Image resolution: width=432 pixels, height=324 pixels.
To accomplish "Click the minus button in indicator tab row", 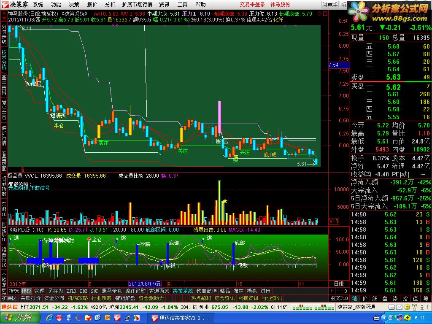I will [339, 291].
